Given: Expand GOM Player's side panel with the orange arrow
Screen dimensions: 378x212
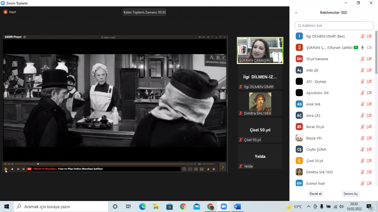Looking at the screenshot, I should point(222,167).
